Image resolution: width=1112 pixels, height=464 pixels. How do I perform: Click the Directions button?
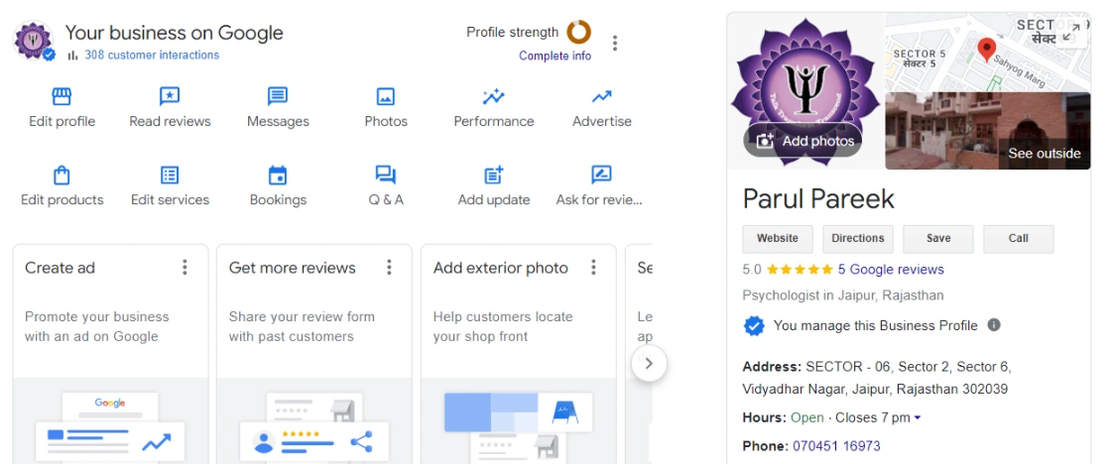point(857,239)
